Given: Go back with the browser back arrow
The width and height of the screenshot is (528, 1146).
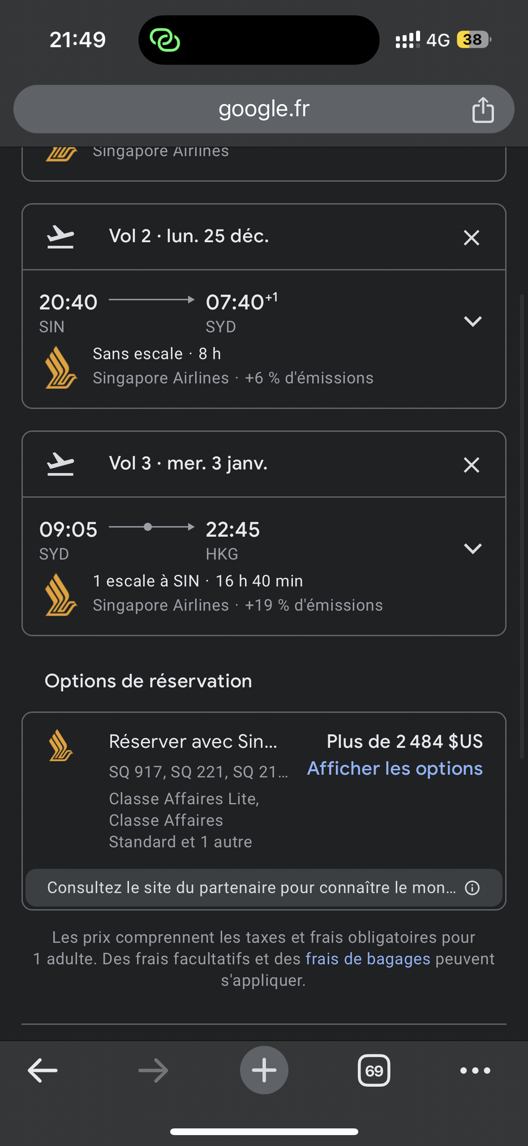Looking at the screenshot, I should click(42, 1071).
